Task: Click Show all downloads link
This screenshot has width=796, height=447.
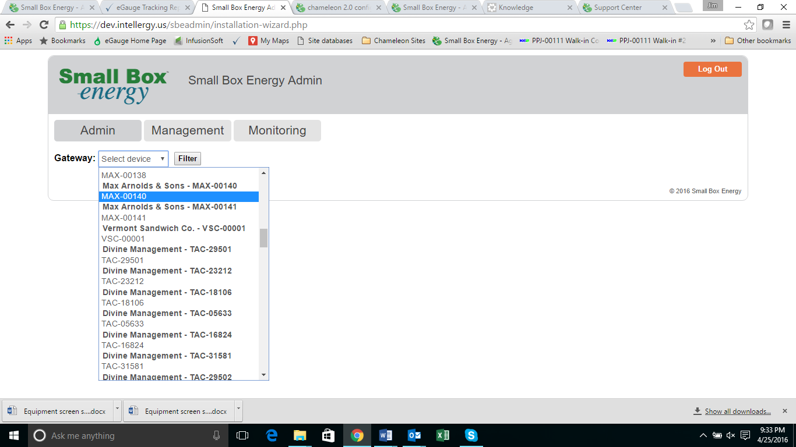Action: click(738, 411)
